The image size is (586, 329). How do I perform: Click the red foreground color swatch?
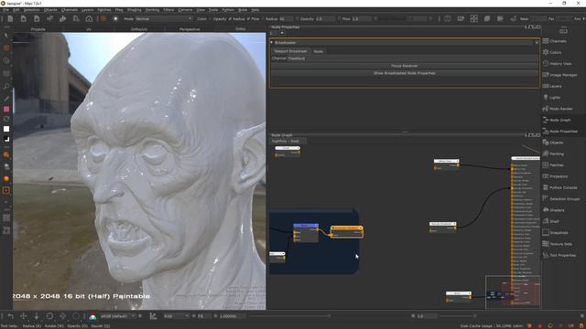click(6, 110)
